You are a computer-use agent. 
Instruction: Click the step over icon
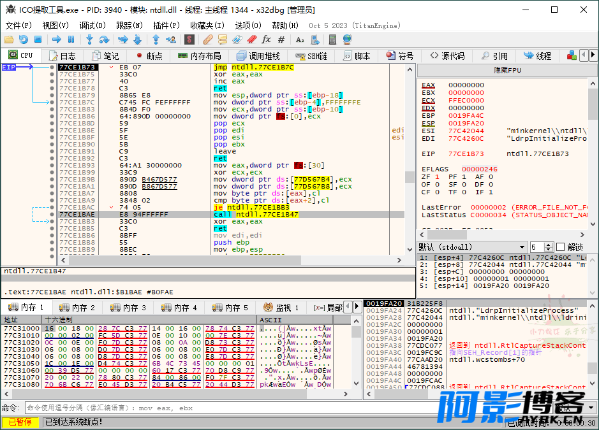click(x=104, y=39)
